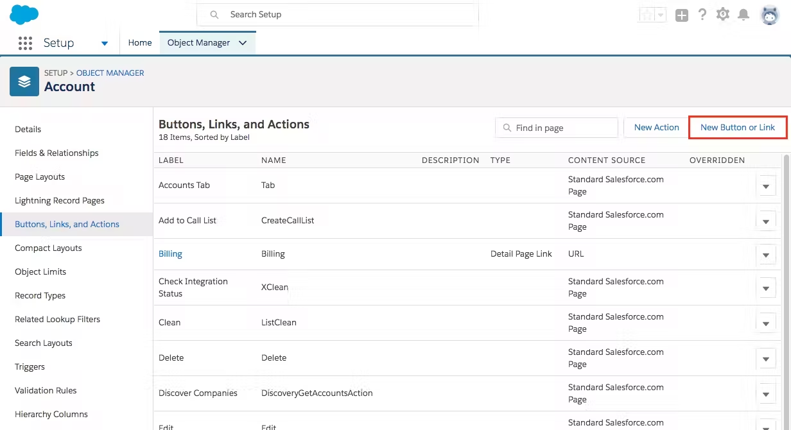The image size is (791, 430).
Task: Click the favorites star icon
Action: click(645, 14)
